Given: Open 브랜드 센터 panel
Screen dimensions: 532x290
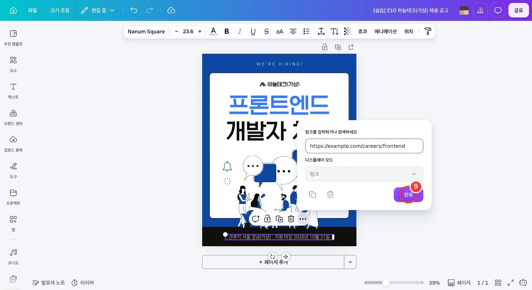Looking at the screenshot, I should point(13,117).
